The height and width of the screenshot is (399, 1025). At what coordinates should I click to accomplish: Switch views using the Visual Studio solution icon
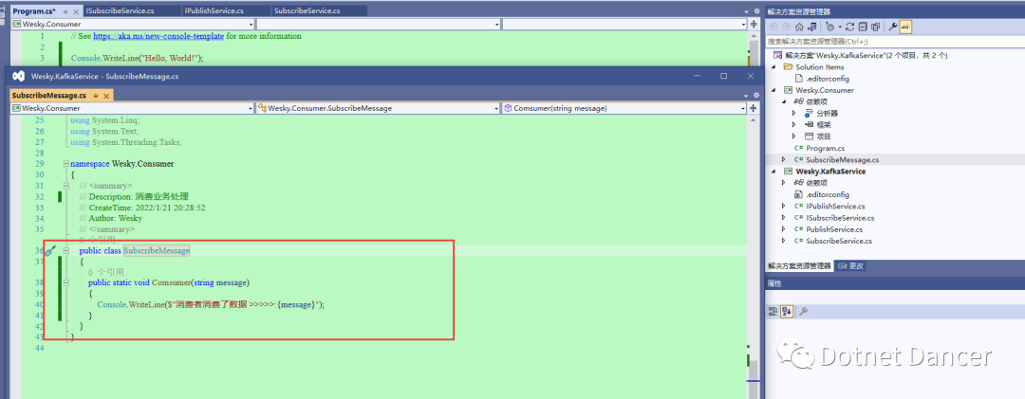(x=811, y=27)
